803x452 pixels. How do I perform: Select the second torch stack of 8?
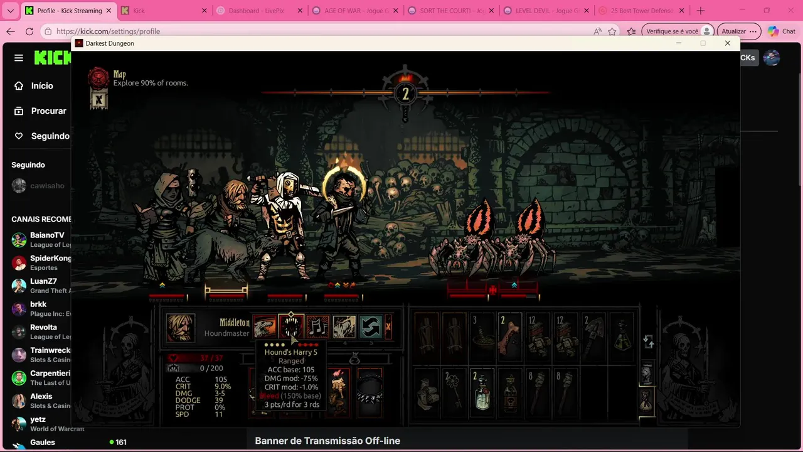(565, 392)
